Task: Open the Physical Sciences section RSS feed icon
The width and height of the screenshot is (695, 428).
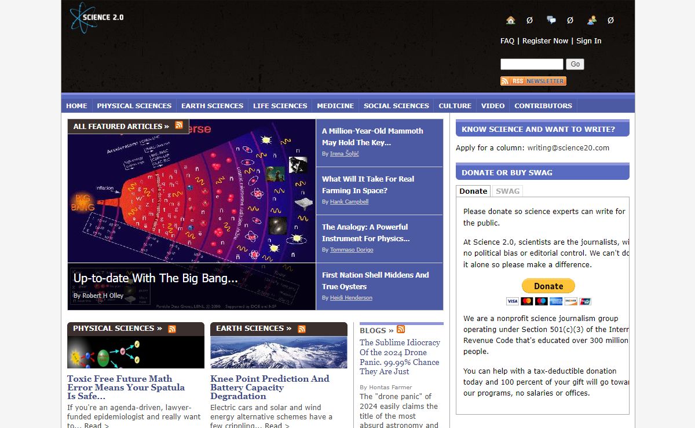Action: (172, 329)
